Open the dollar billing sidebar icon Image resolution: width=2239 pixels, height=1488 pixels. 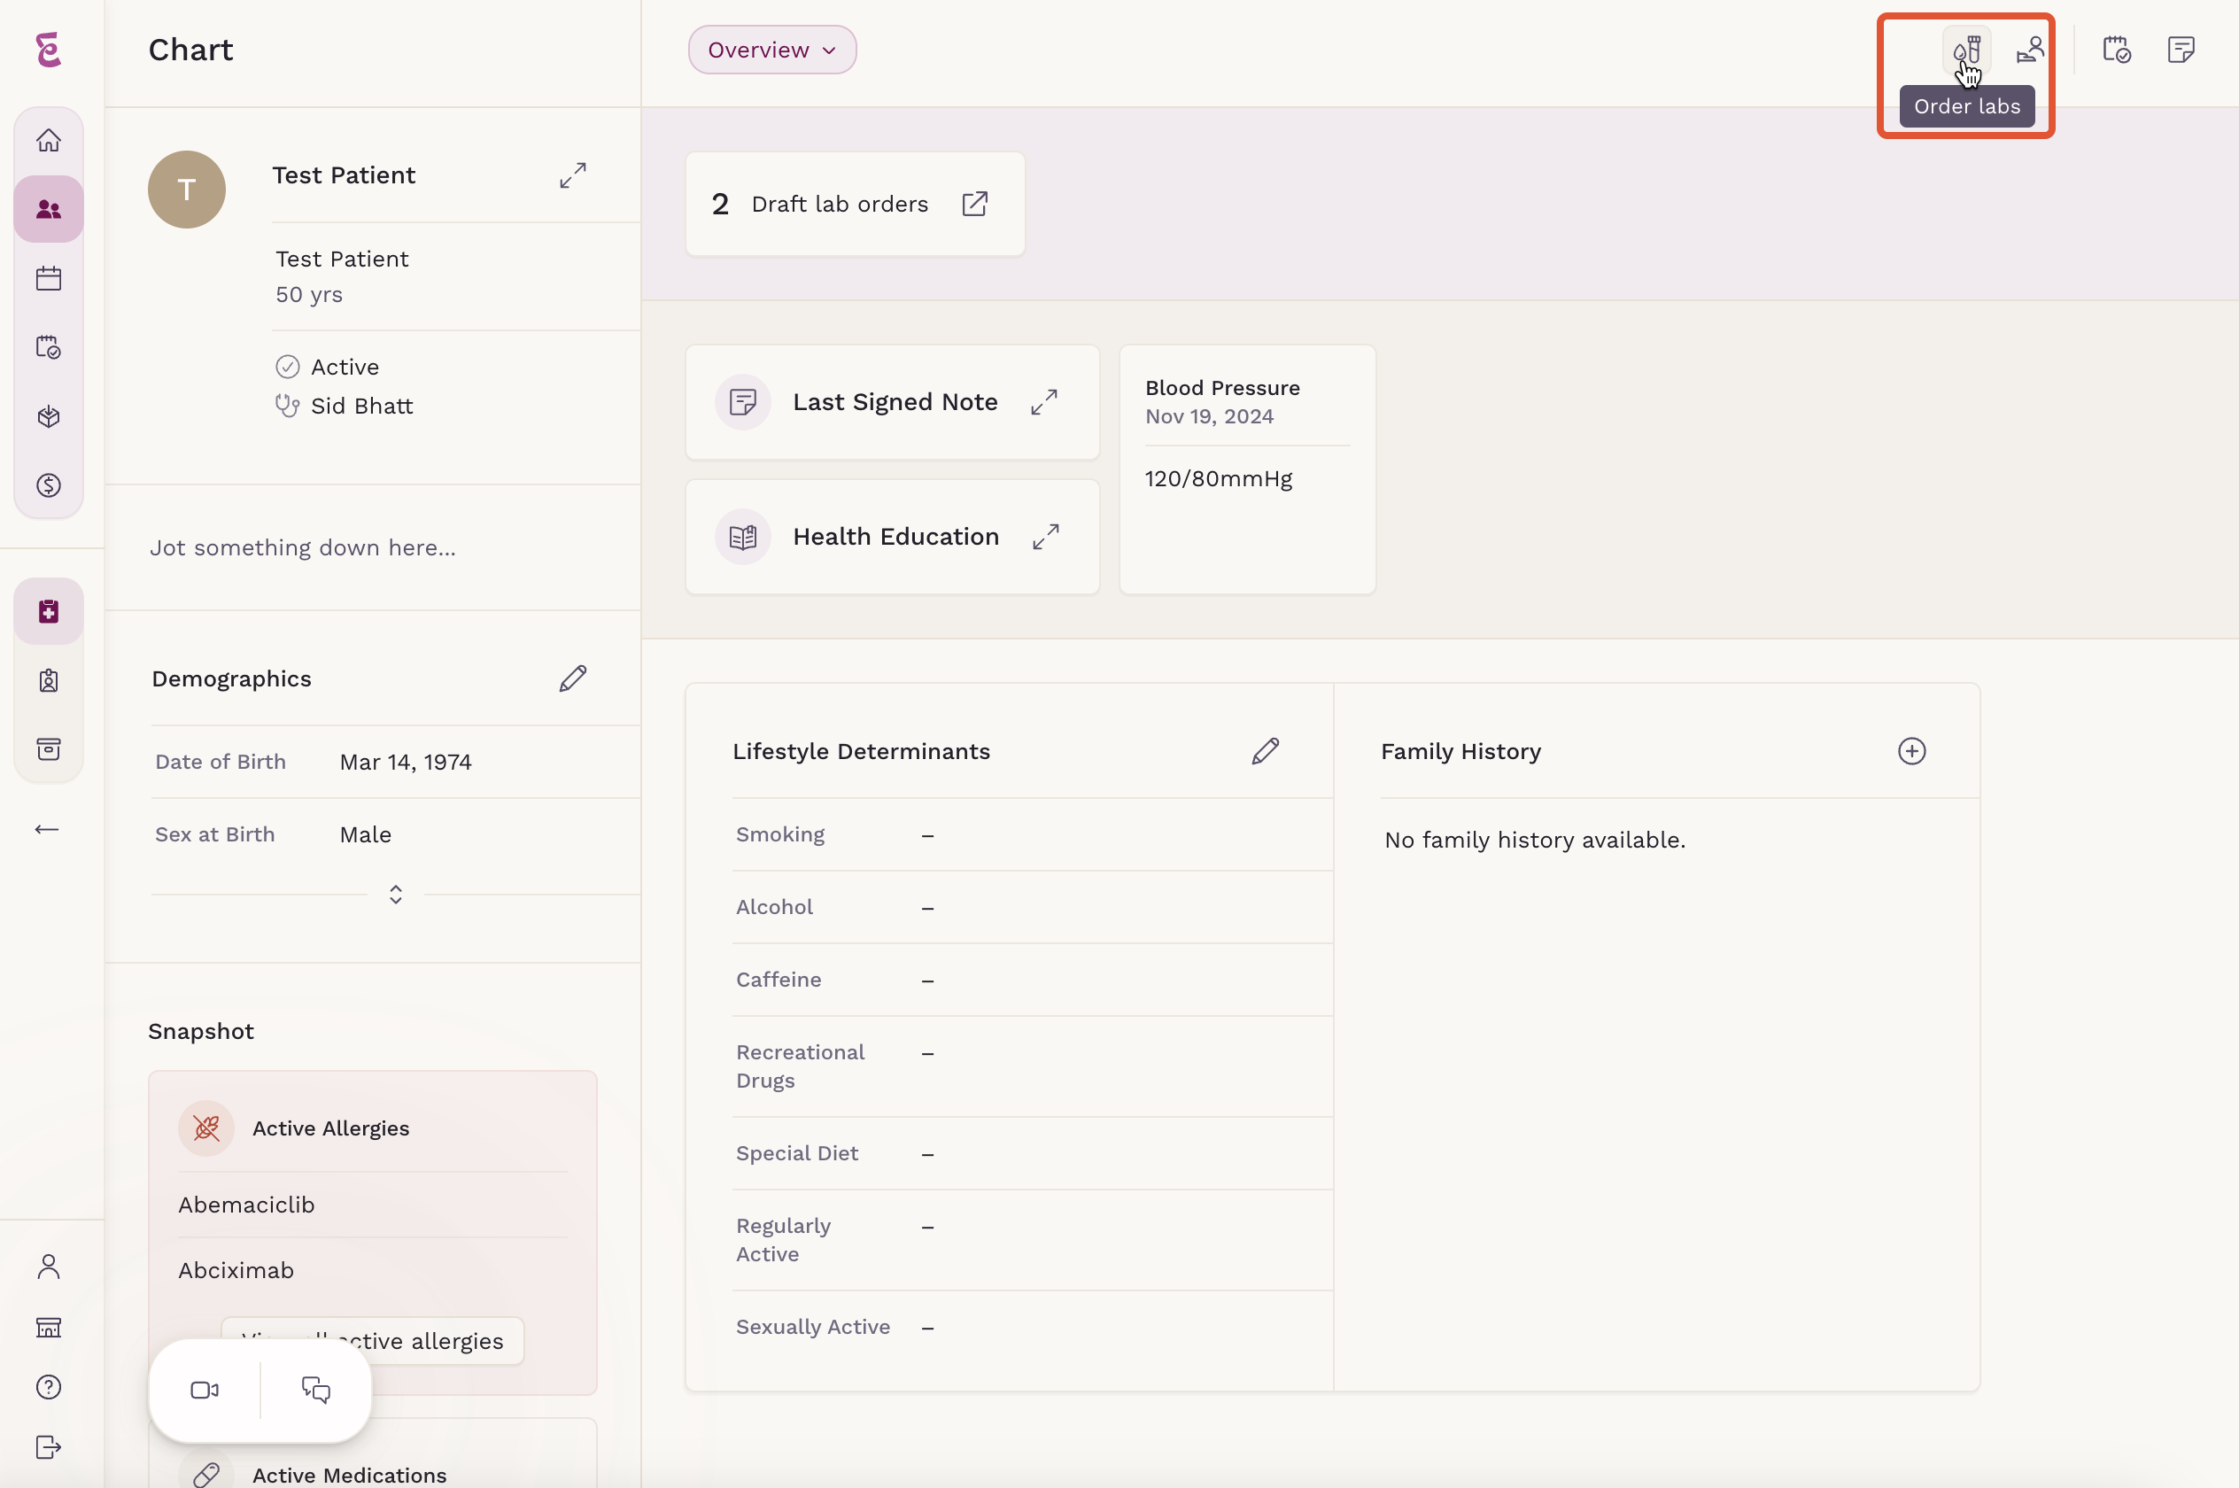coord(49,486)
